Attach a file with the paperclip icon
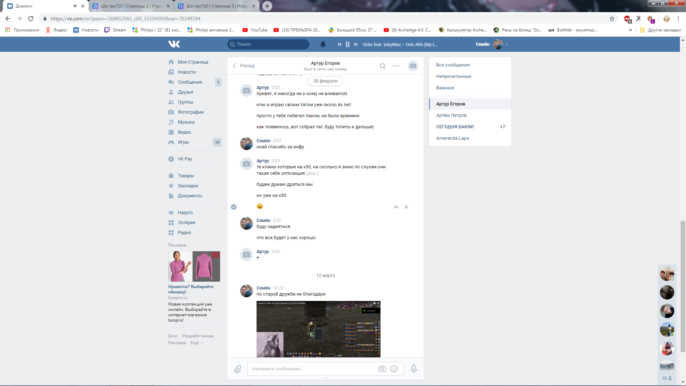Viewport: 686px width, 386px height. pyautogui.click(x=238, y=369)
